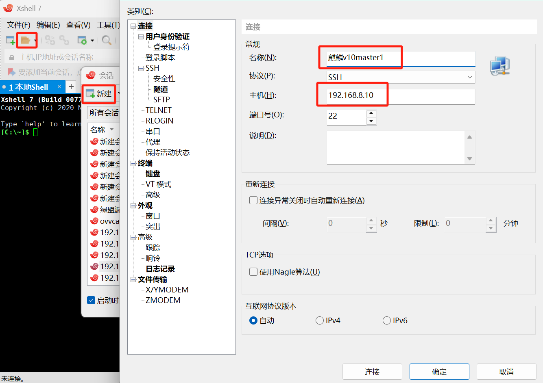Open session properties gear icon in toolbar

coord(82,40)
